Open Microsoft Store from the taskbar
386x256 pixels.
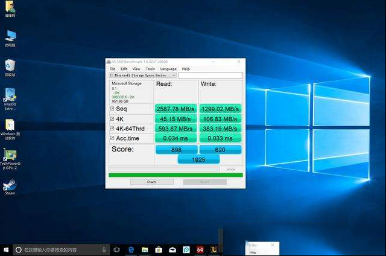coord(159,250)
